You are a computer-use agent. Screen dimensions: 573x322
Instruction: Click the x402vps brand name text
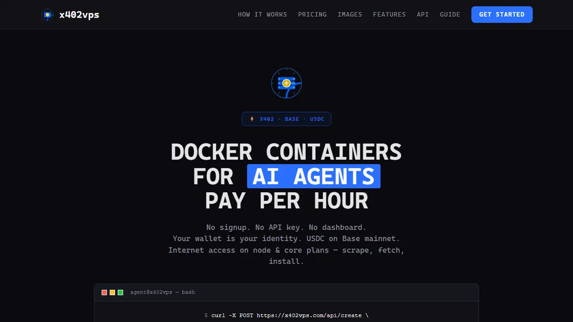pyautogui.click(x=79, y=14)
